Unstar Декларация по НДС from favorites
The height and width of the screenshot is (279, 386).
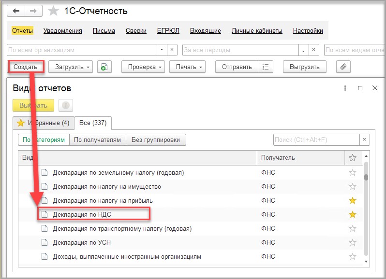click(x=353, y=214)
